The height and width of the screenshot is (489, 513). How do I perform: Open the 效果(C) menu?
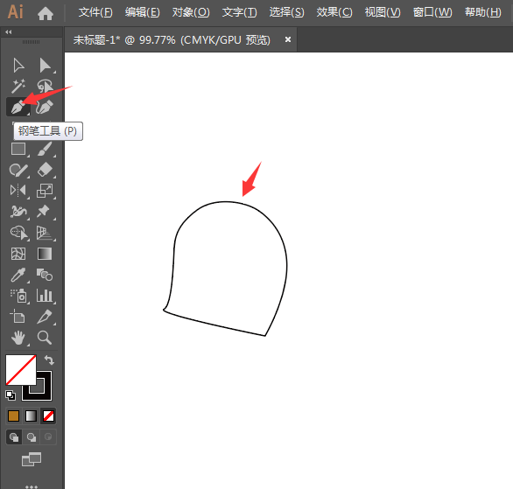click(334, 13)
